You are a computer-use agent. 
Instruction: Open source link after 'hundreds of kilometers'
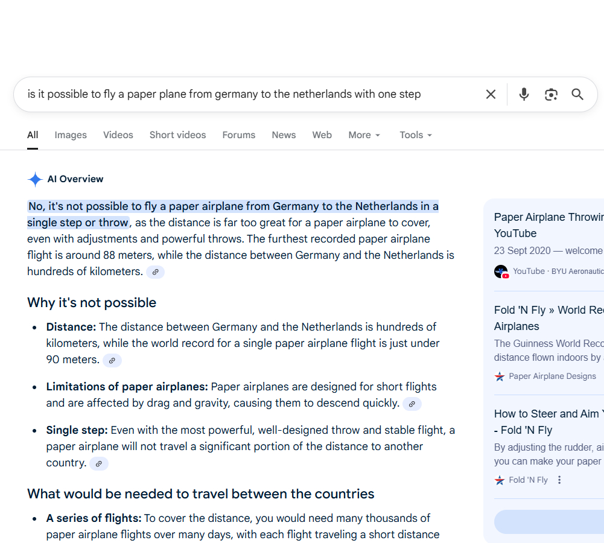[155, 272]
